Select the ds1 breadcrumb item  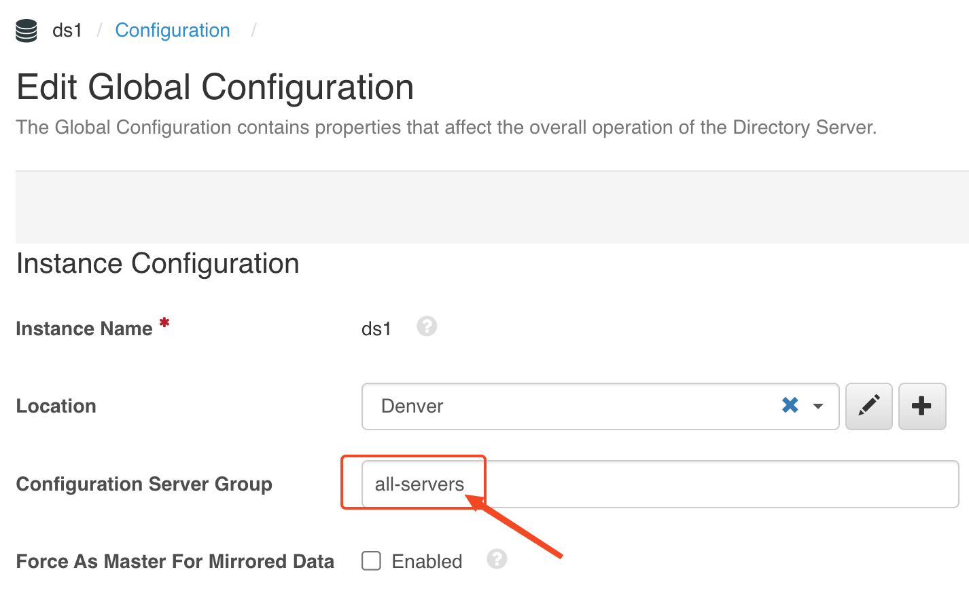tap(67, 31)
